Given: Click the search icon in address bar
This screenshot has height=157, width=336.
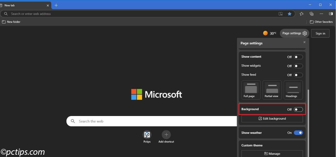Looking at the screenshot, I should pyautogui.click(x=6, y=14).
